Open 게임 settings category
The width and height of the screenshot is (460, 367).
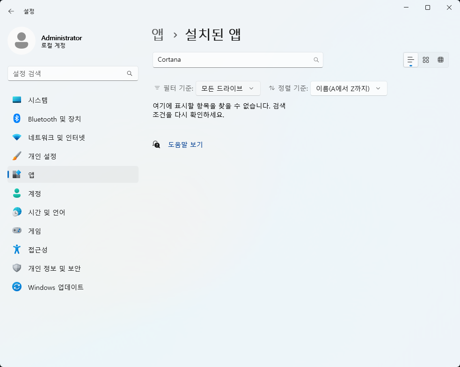pyautogui.click(x=73, y=231)
